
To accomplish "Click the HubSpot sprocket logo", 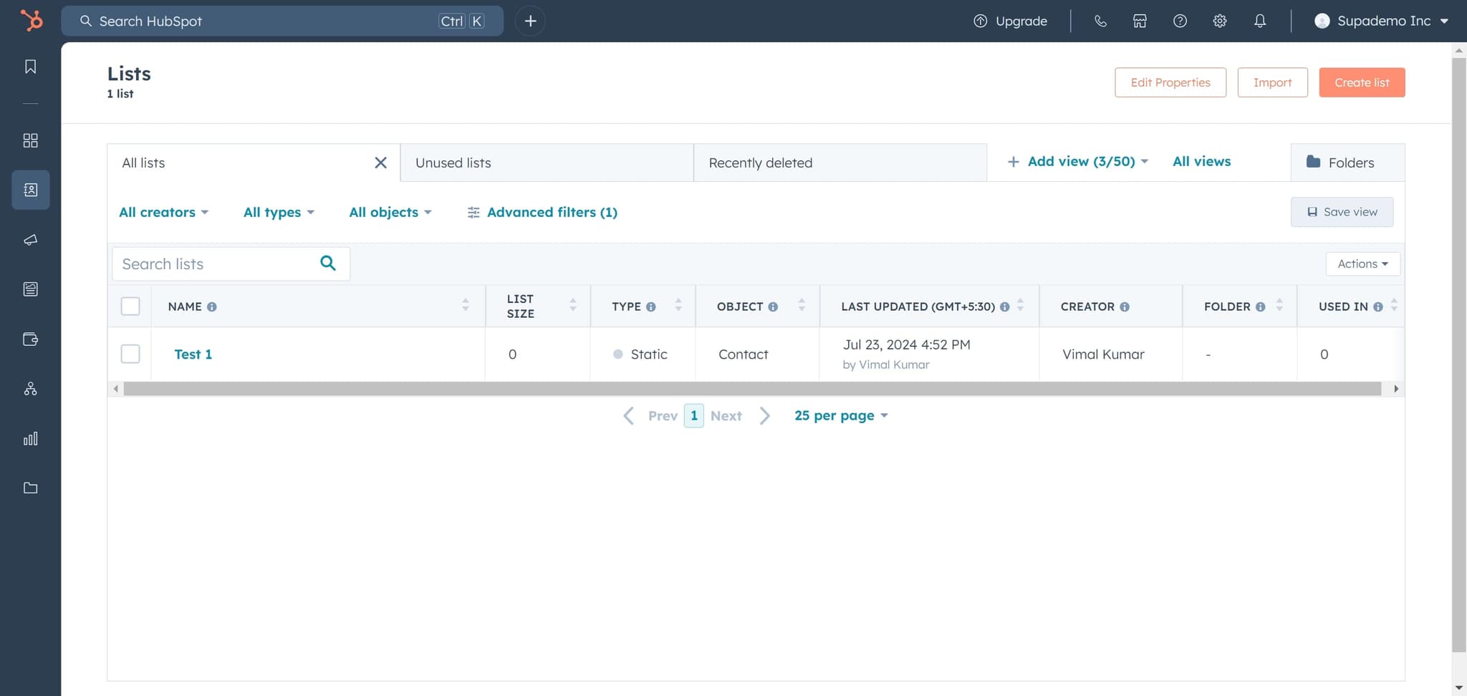I will coord(31,20).
